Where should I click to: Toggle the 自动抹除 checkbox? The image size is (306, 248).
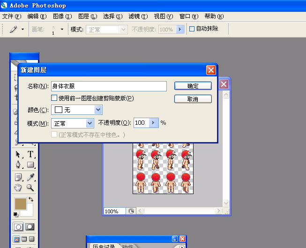[192, 29]
